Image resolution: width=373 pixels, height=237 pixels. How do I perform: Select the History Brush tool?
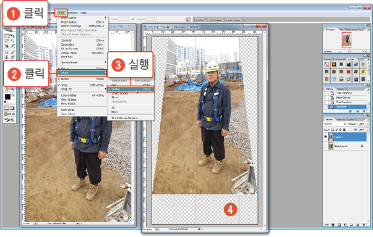(x=12, y=57)
